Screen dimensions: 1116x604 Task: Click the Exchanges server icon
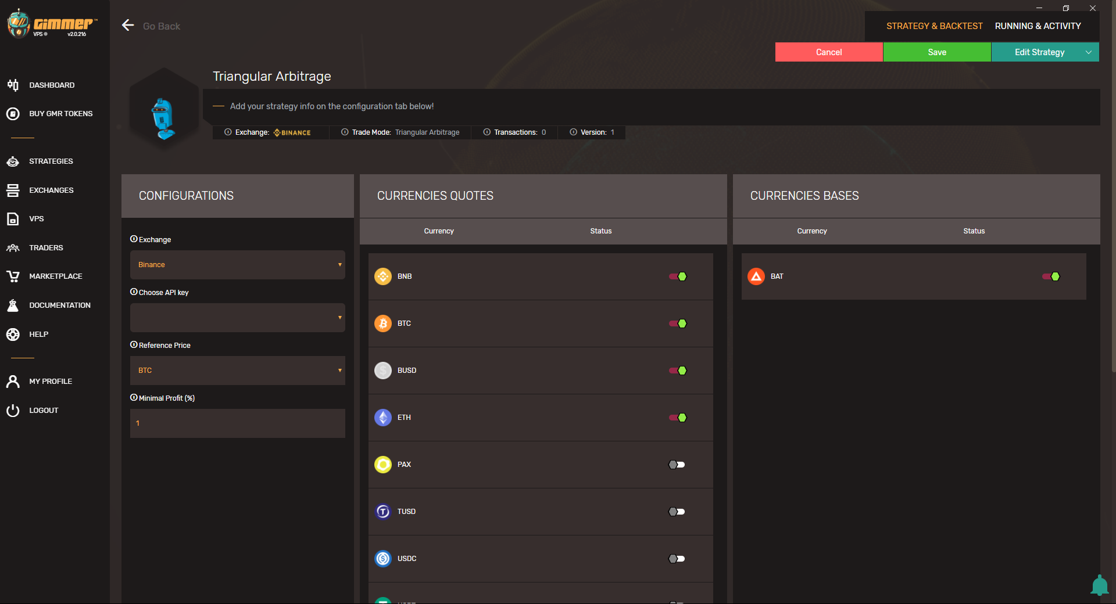point(13,190)
